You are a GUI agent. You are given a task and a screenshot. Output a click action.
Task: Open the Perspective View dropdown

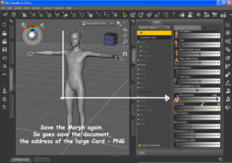98,23
